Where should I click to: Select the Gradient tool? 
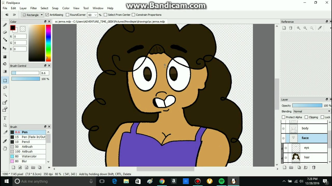[5, 71]
